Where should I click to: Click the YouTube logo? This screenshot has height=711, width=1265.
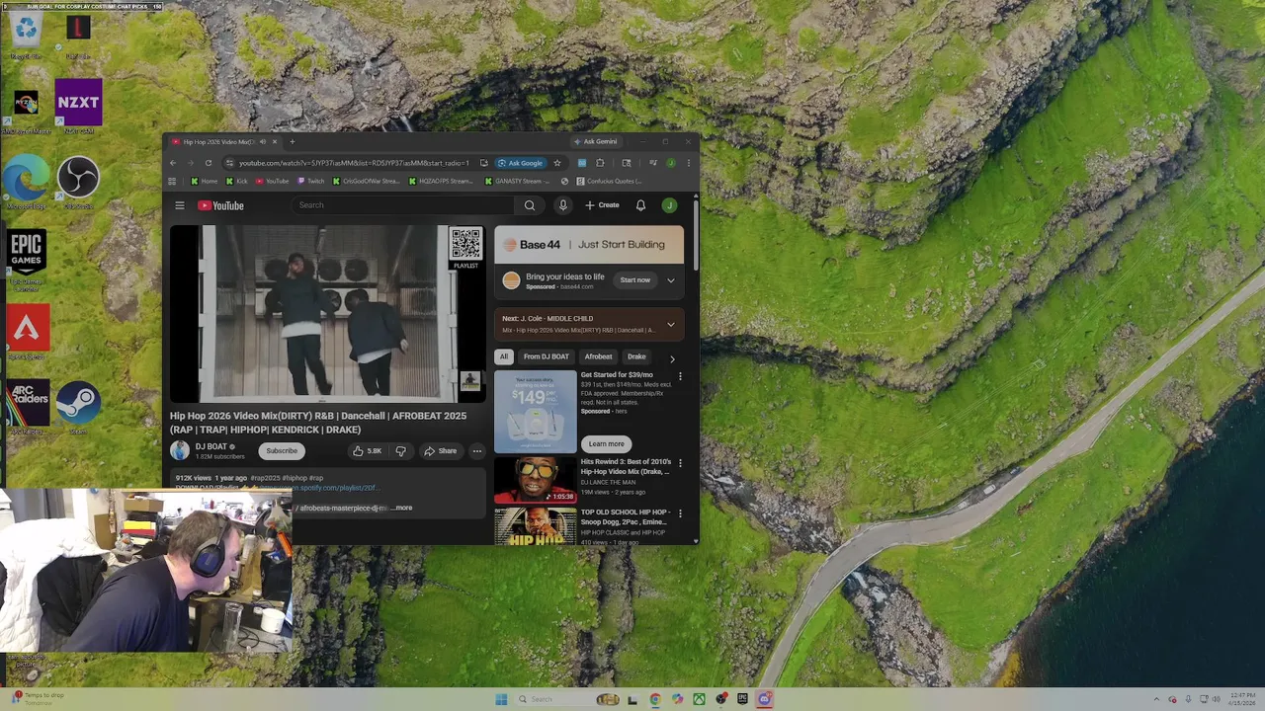[220, 205]
